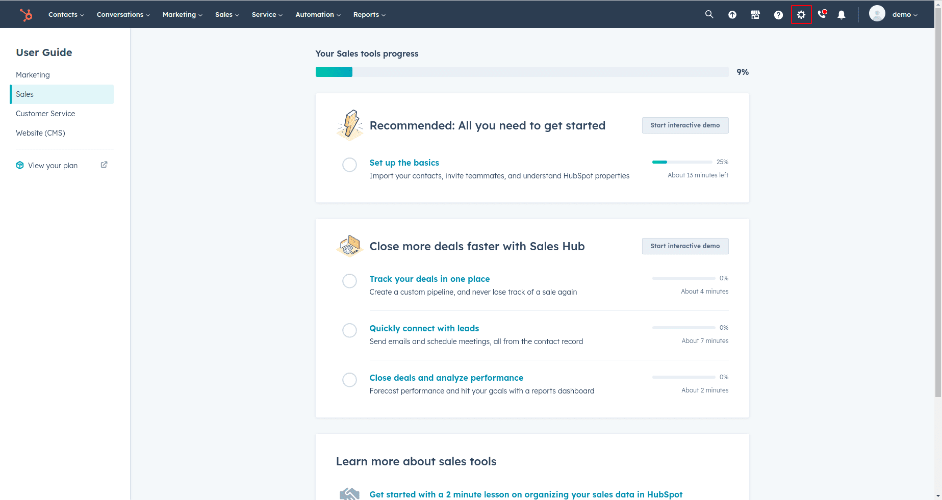The width and height of the screenshot is (942, 500).
Task: Click 'Your Sales tools progress' heading
Action: pyautogui.click(x=367, y=54)
